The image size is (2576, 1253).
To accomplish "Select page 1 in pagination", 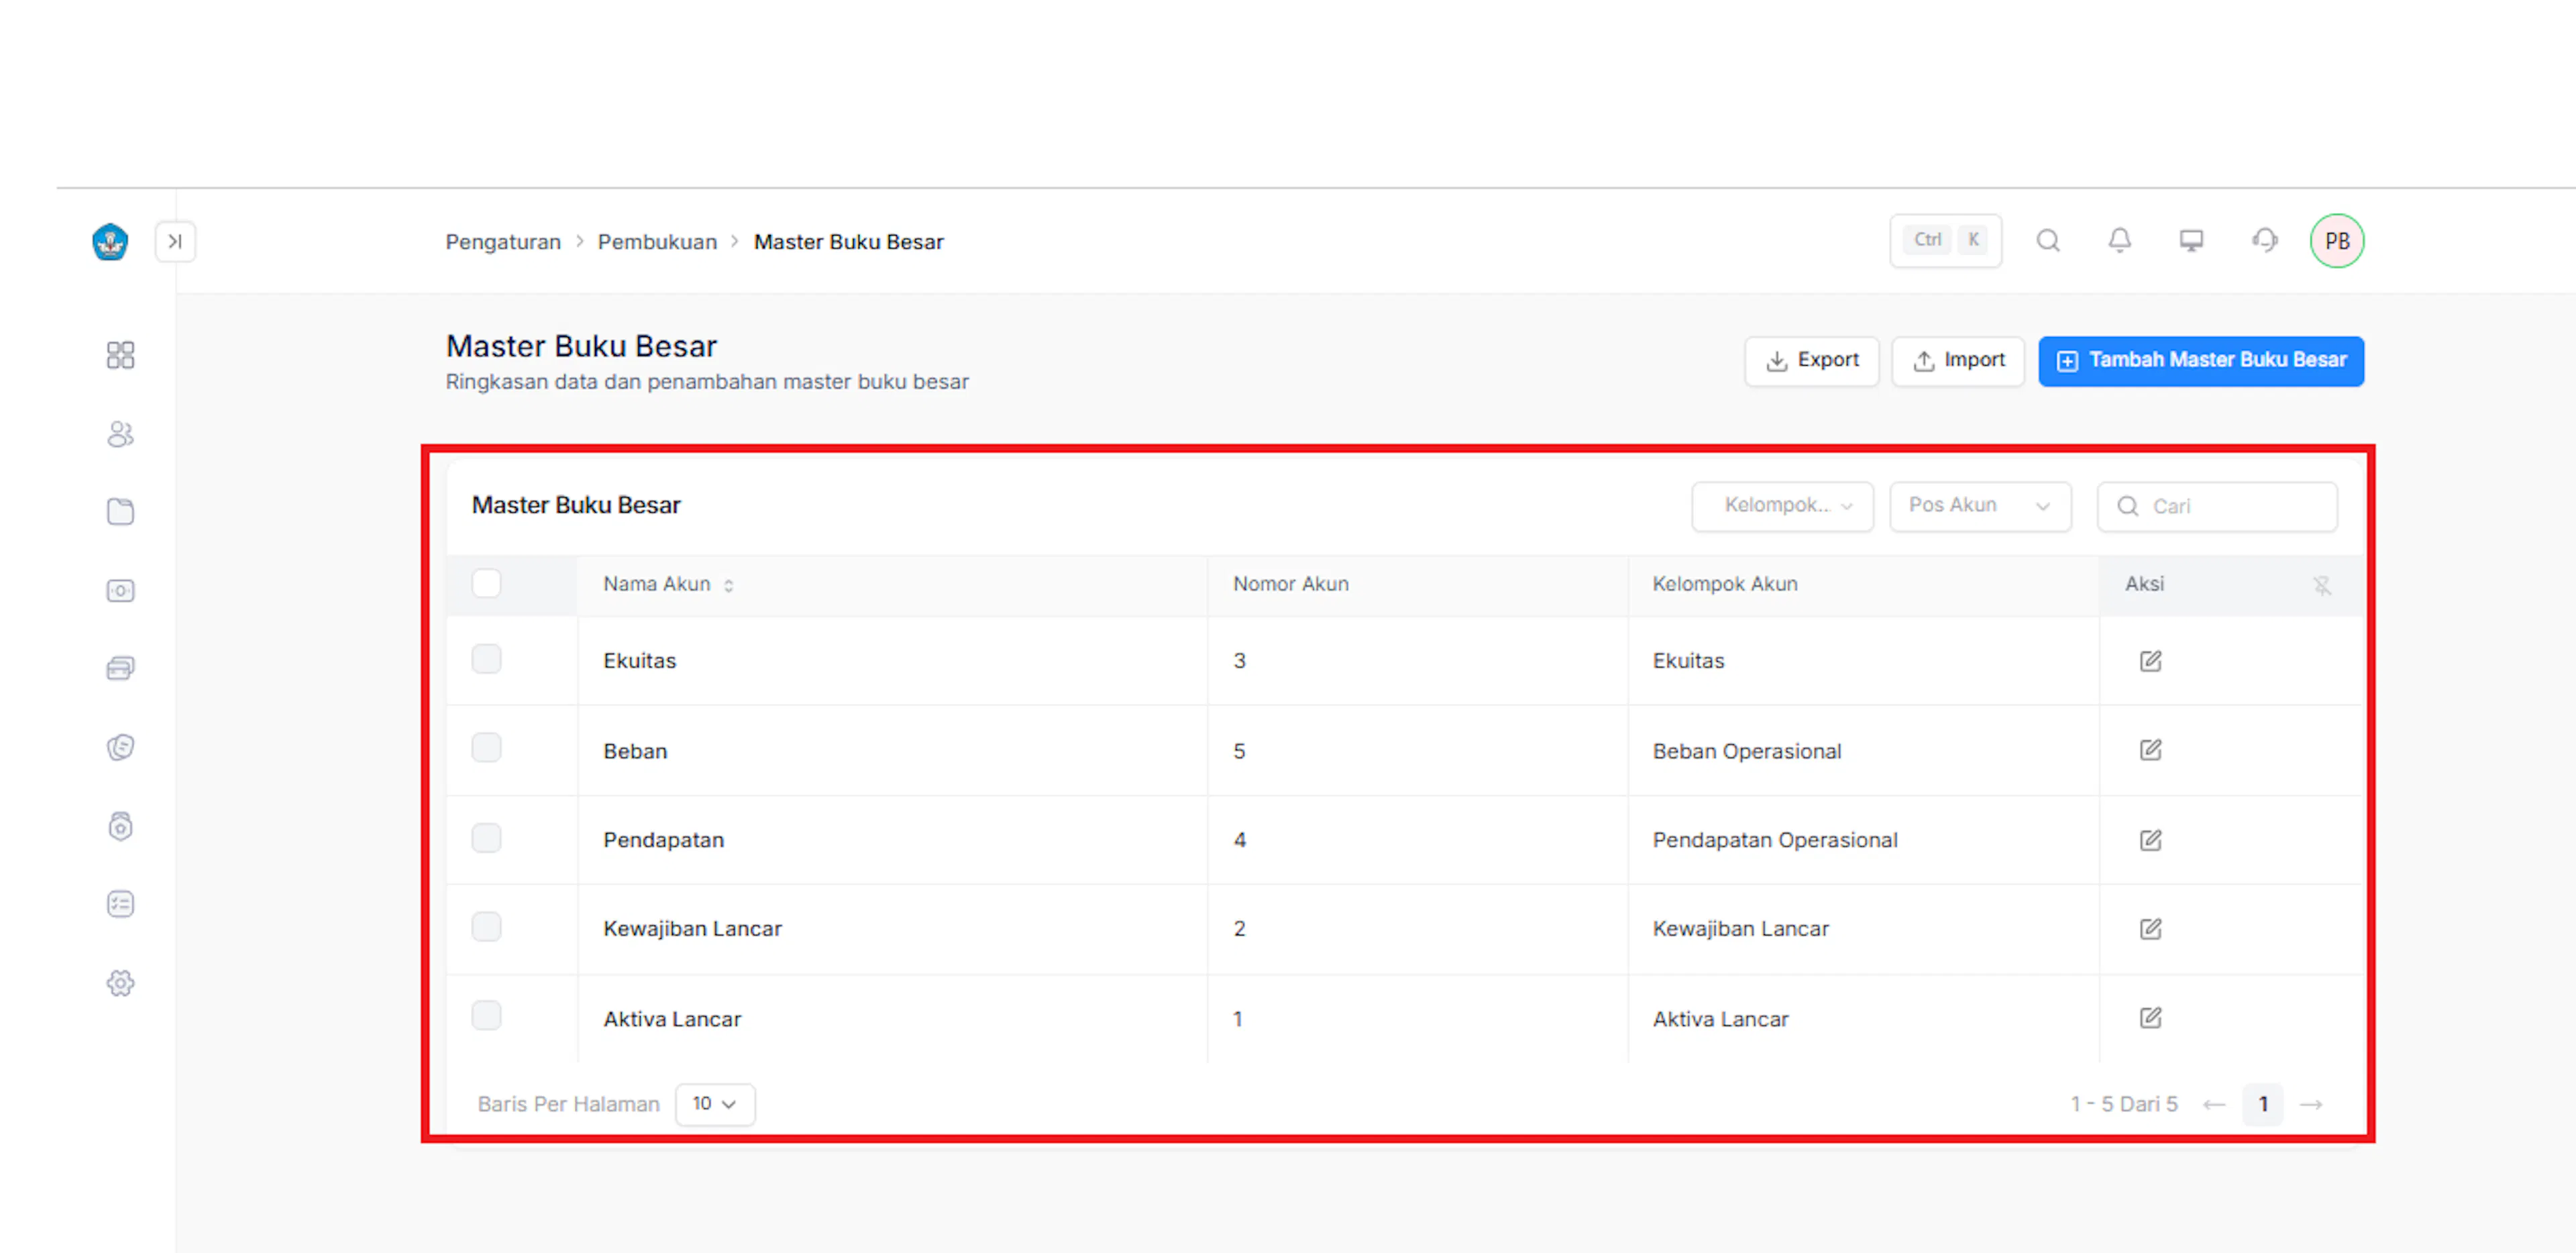I will point(2263,1104).
